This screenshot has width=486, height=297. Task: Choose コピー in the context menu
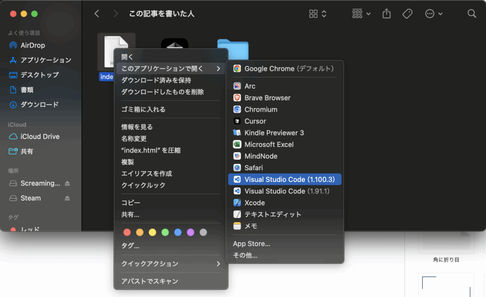[171, 202]
